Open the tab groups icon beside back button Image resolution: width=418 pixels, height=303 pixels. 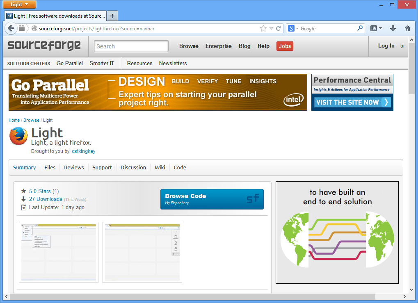(22, 28)
